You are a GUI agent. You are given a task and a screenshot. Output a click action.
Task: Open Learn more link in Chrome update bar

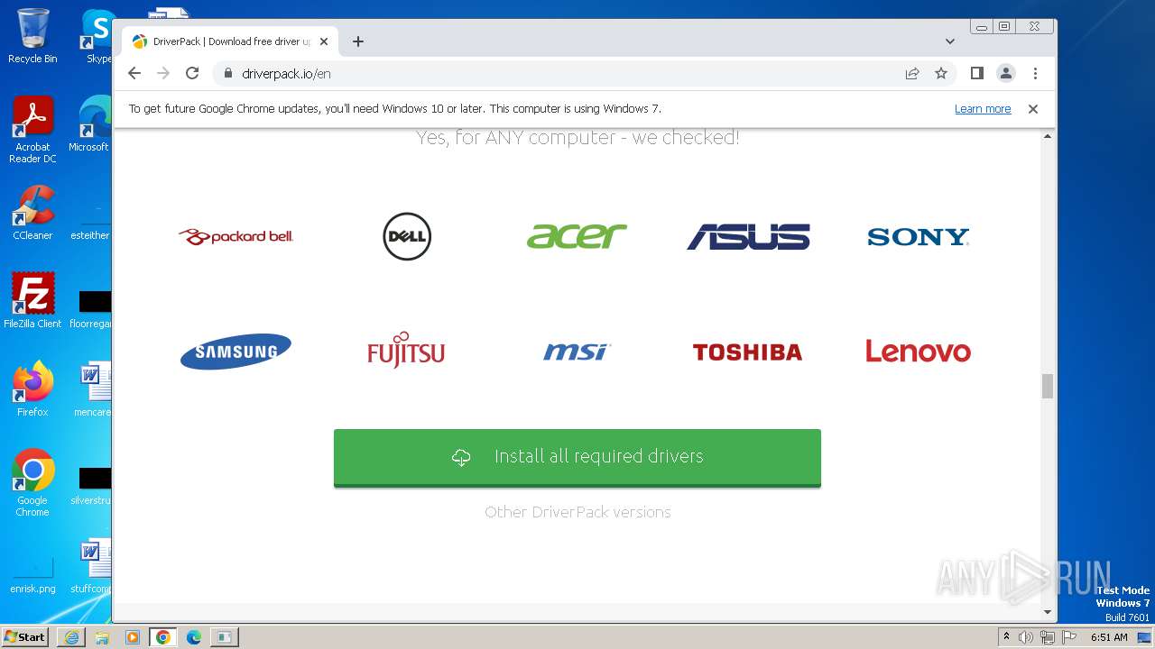[983, 109]
